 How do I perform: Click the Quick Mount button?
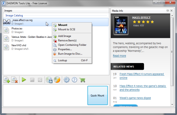(98, 95)
